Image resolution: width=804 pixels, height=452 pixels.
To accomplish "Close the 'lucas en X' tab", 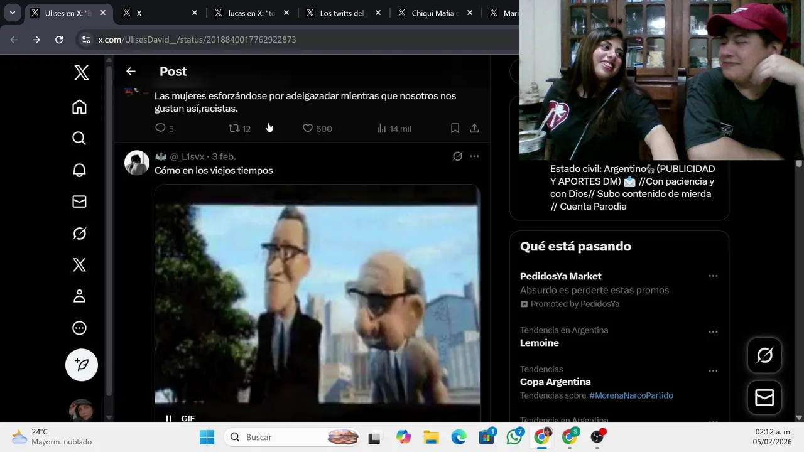I will pyautogui.click(x=286, y=13).
